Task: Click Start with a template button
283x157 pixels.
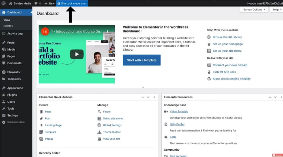Action: (x=142, y=60)
